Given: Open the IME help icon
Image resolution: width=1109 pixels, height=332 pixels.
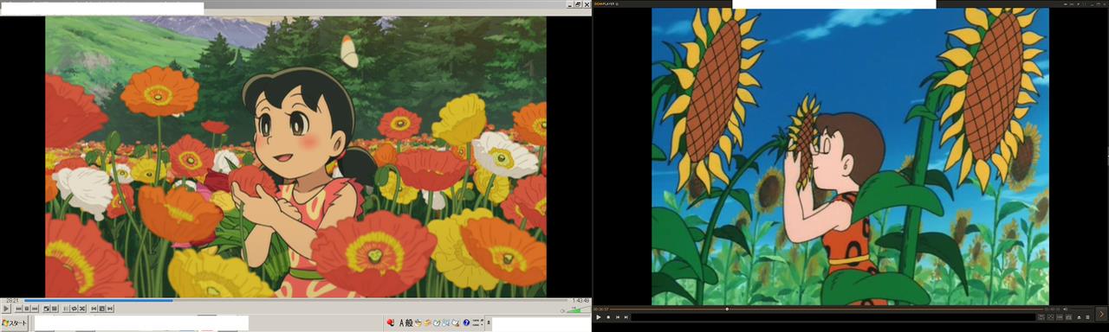Looking at the screenshot, I should 466,322.
